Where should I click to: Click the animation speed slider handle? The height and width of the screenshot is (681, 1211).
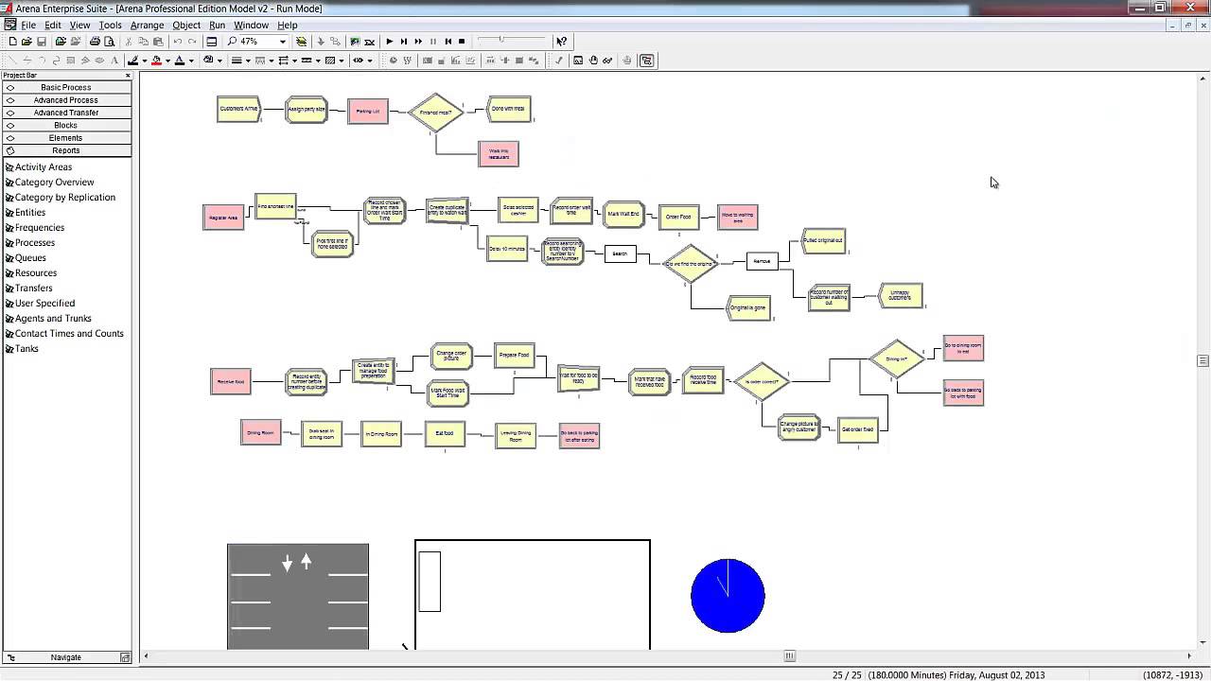pyautogui.click(x=500, y=40)
